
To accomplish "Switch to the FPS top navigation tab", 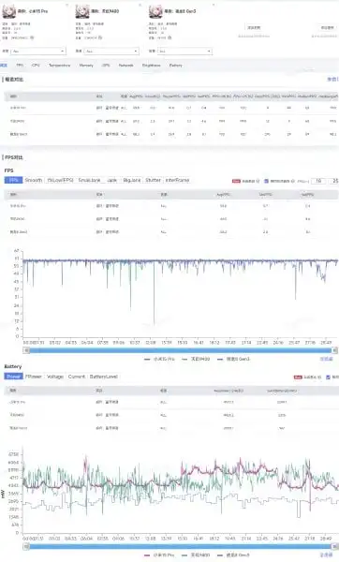I will 20,66.
